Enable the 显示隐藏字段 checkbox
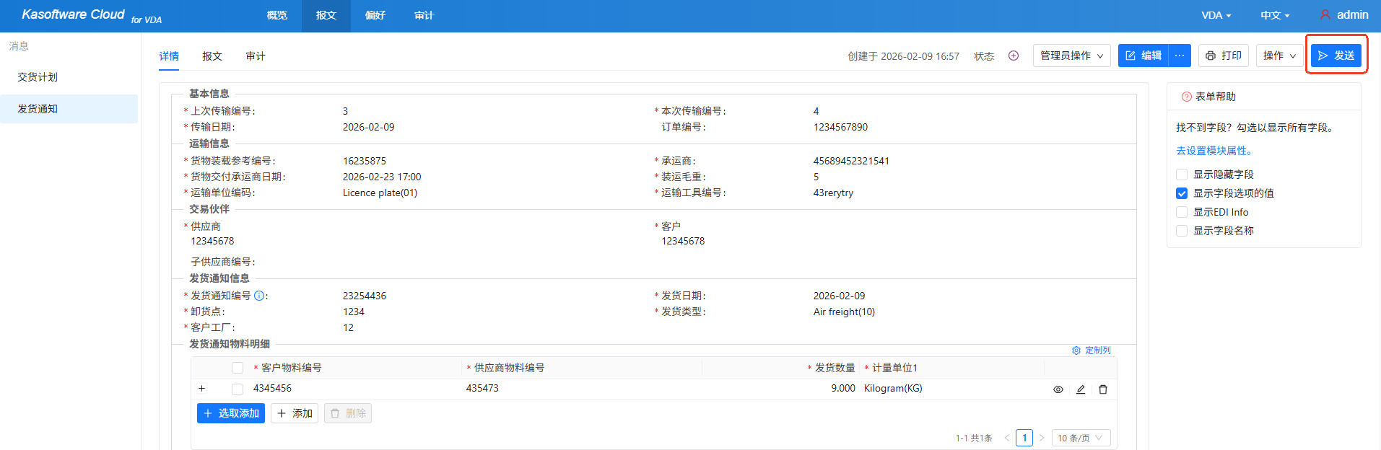Viewport: 1381px width, 450px height. [x=1182, y=175]
